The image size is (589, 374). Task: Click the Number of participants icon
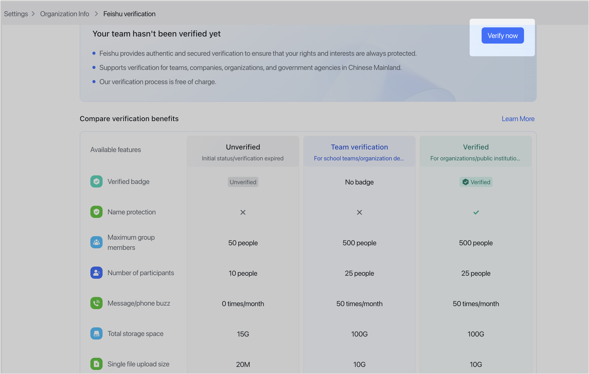[96, 273]
